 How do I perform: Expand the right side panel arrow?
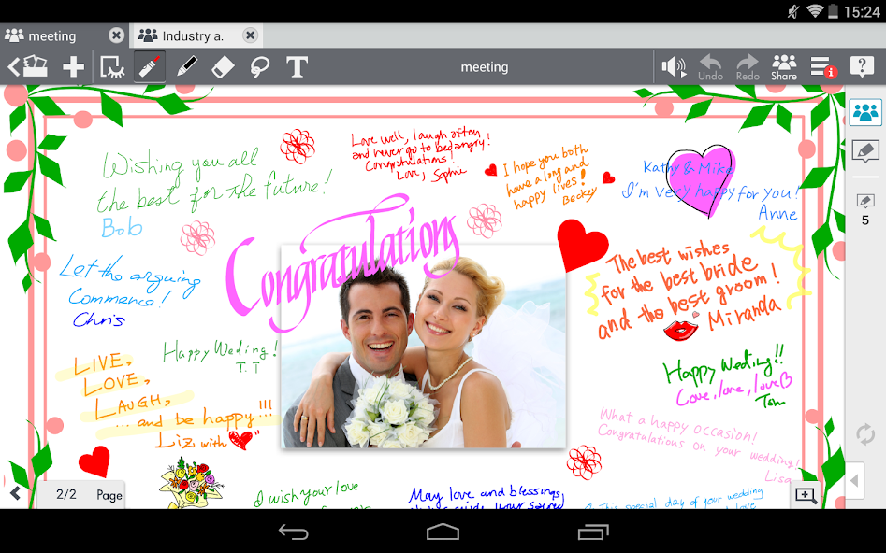click(854, 482)
